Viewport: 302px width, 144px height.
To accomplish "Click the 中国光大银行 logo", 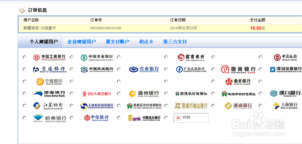I will click(144, 118).
